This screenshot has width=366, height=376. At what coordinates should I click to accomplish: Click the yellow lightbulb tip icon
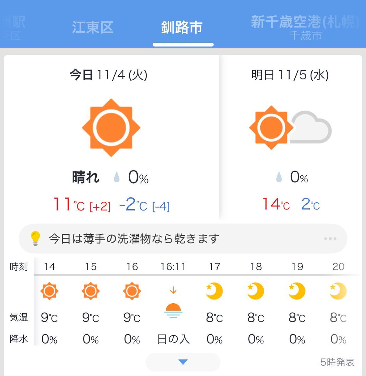tap(35, 239)
